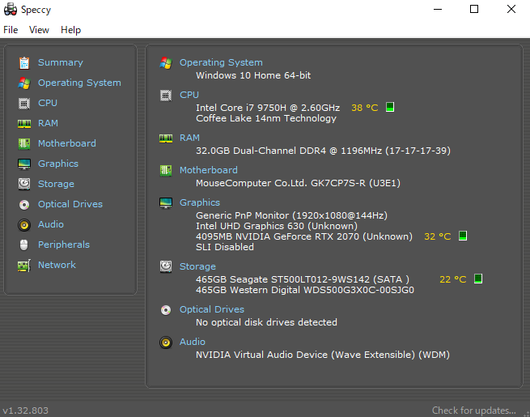Click Storage heading link in summary
This screenshot has height=417, width=530.
(x=197, y=266)
